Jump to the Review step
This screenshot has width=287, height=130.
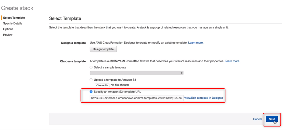pyautogui.click(x=8, y=35)
